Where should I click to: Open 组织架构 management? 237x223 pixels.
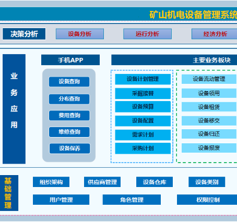51,182
